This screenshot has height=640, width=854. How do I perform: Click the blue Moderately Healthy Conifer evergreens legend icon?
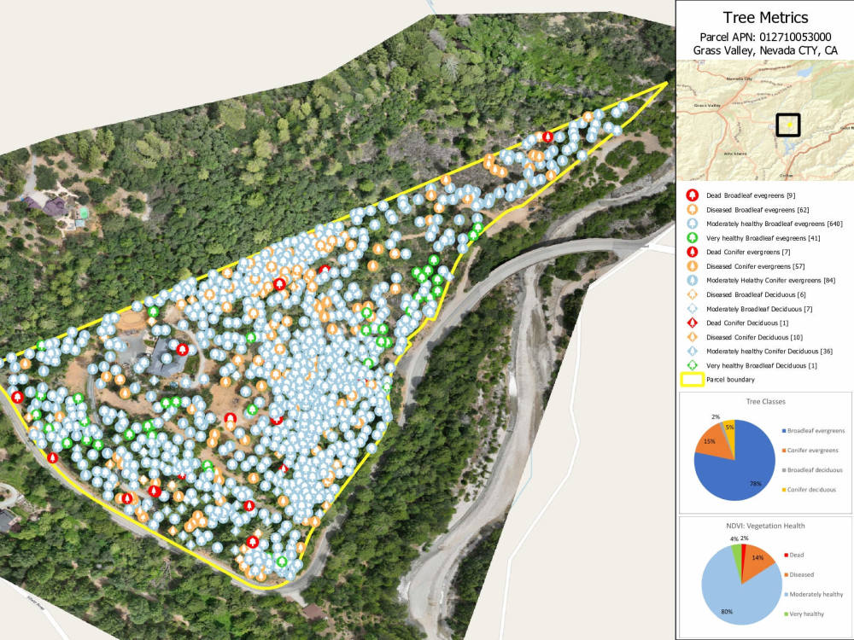click(693, 280)
